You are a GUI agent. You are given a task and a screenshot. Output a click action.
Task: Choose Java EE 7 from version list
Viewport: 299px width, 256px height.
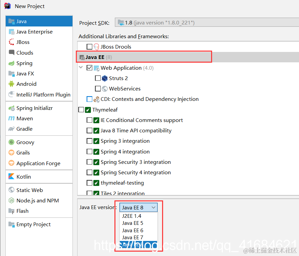point(139,238)
